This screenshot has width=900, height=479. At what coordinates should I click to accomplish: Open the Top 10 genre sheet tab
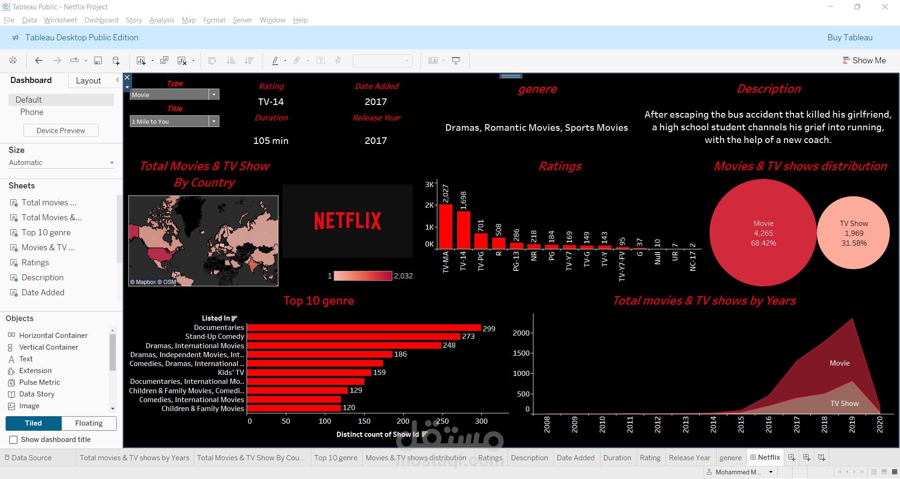(336, 458)
